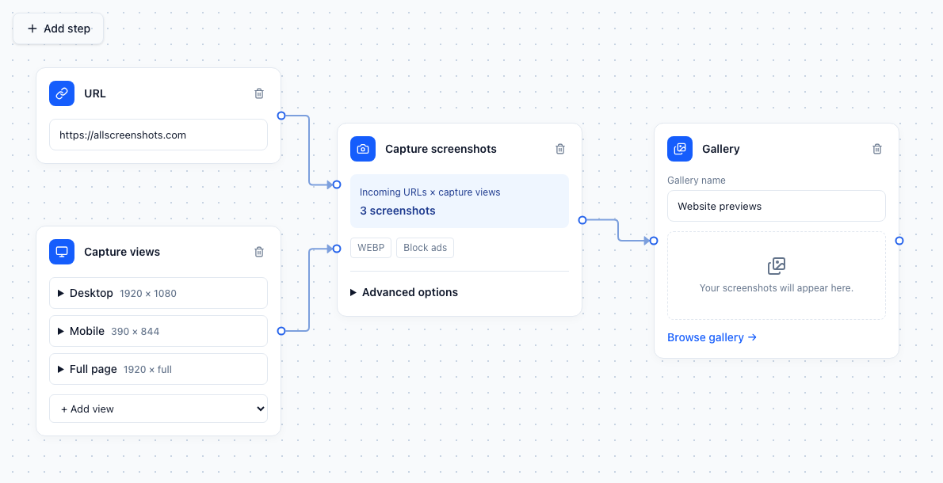
Task: Expand the Desktop 1920 × 1080 view
Action: [x=158, y=293]
